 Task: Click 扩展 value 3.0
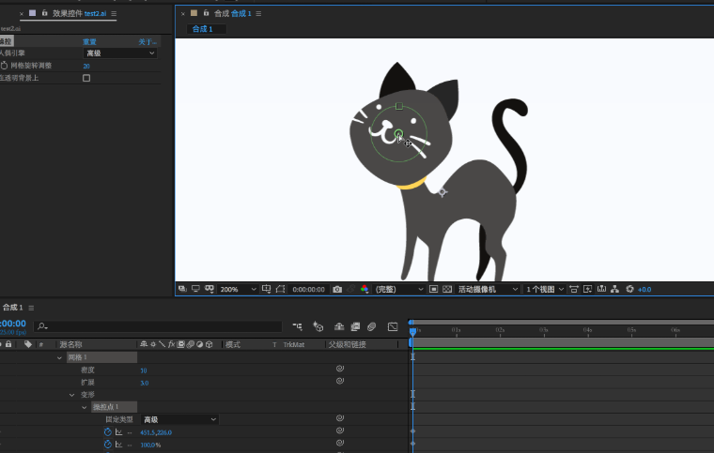click(x=145, y=383)
